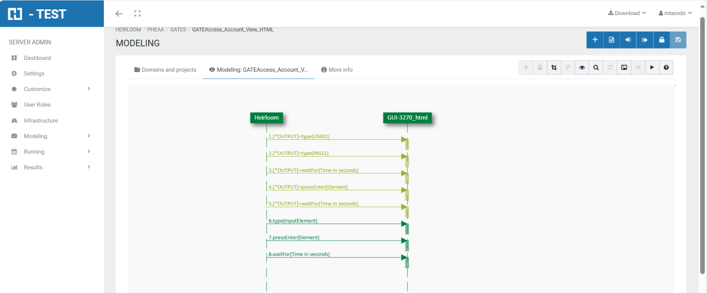Open the More info tab
Image resolution: width=707 pixels, height=293 pixels.
click(x=337, y=70)
